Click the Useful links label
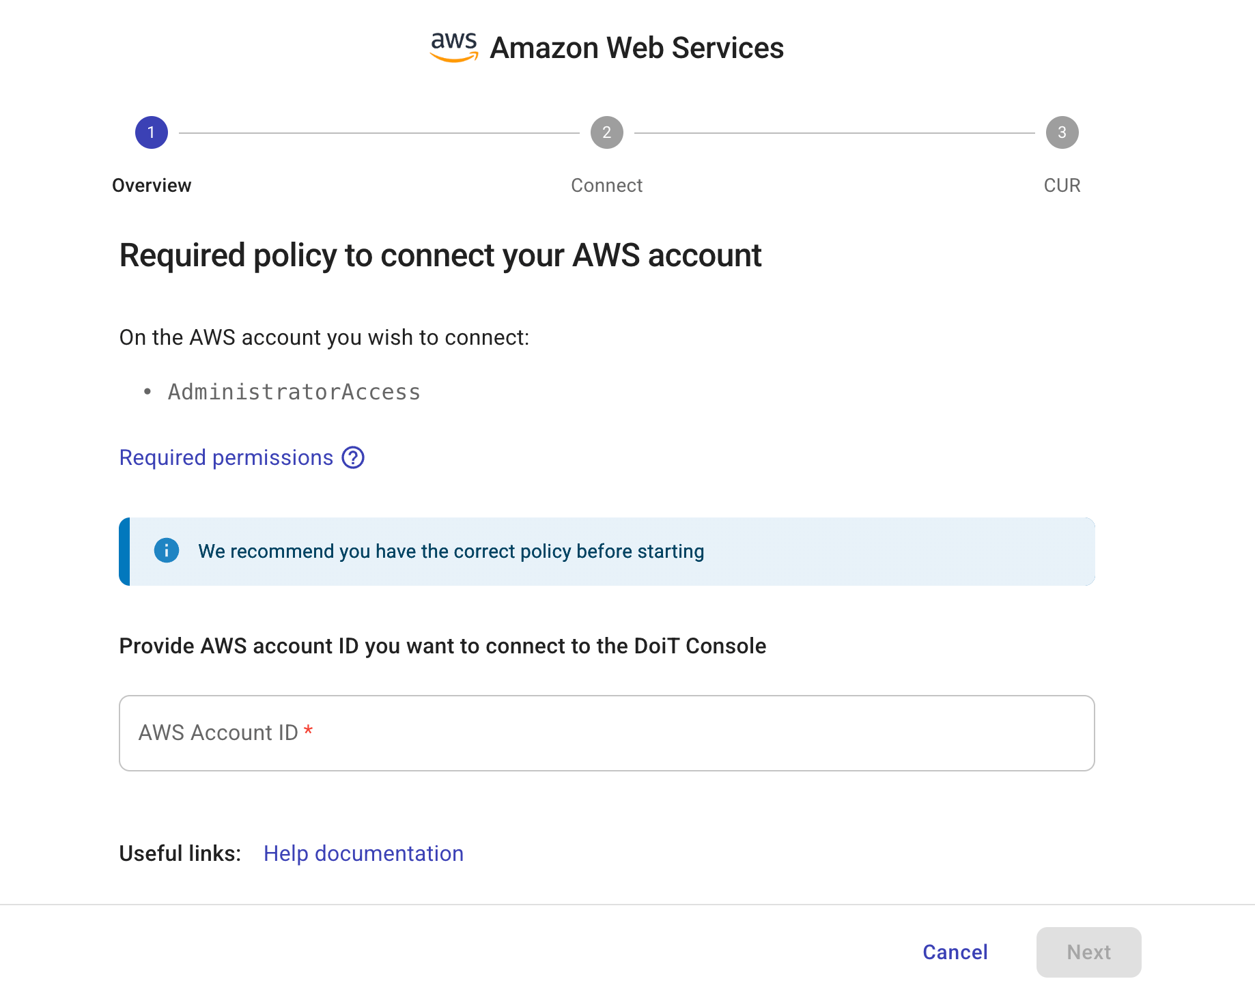 (x=180, y=853)
